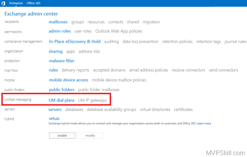The width and height of the screenshot is (247, 157).
Task: Open address lists
Action: (89, 51)
